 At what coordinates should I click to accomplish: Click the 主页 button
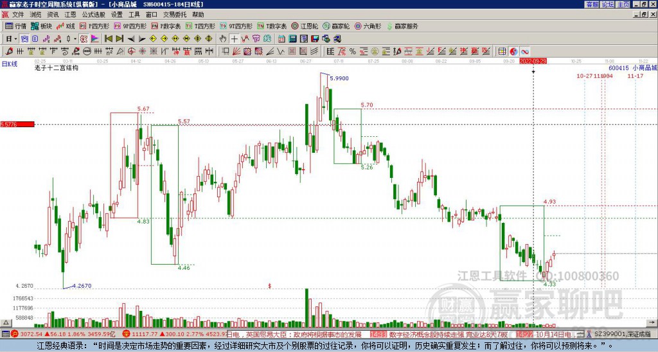tap(623, 4)
